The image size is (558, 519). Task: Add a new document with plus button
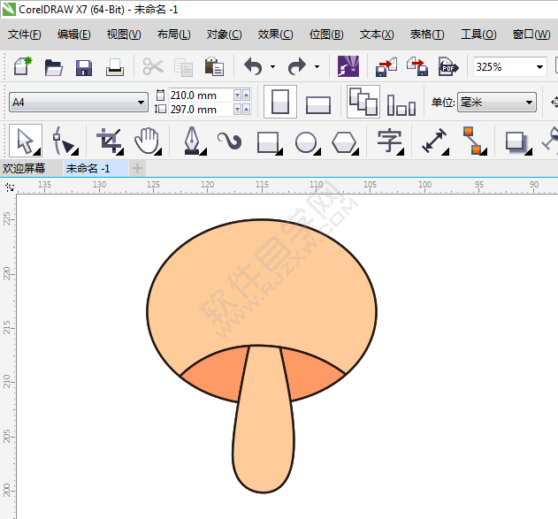137,168
